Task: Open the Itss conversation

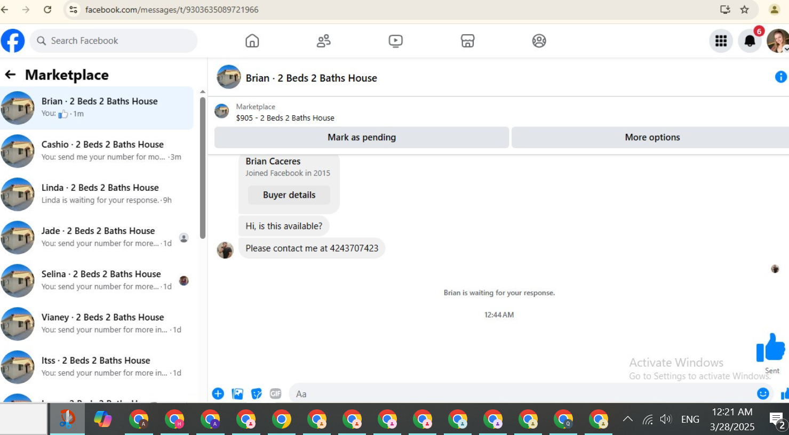Action: point(97,367)
